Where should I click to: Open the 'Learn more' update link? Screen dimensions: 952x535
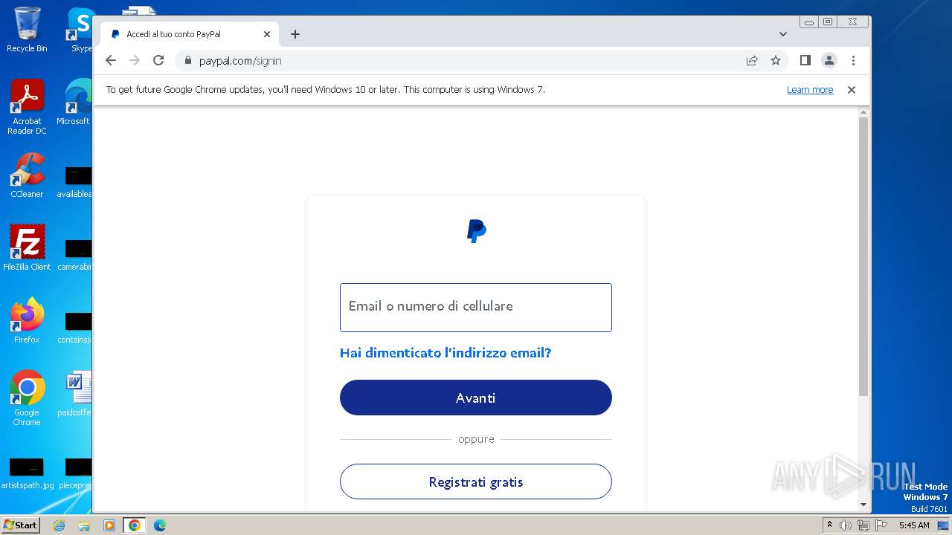810,90
